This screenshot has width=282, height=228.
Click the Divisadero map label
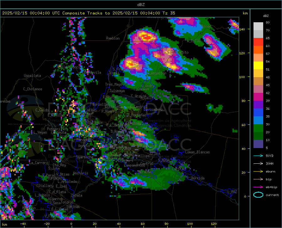(153, 109)
